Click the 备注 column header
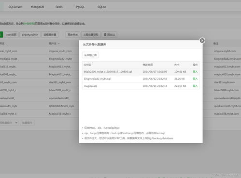 (x=216, y=43)
